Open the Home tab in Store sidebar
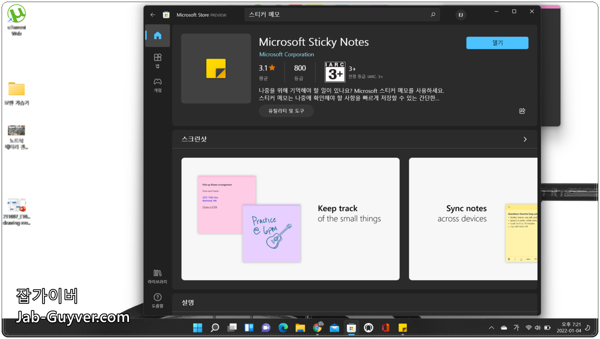This screenshot has width=600, height=339. [158, 36]
